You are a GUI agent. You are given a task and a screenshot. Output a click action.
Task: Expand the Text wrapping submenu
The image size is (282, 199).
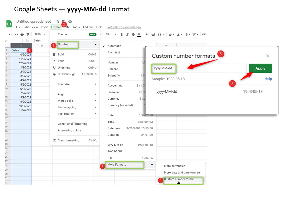click(75, 107)
